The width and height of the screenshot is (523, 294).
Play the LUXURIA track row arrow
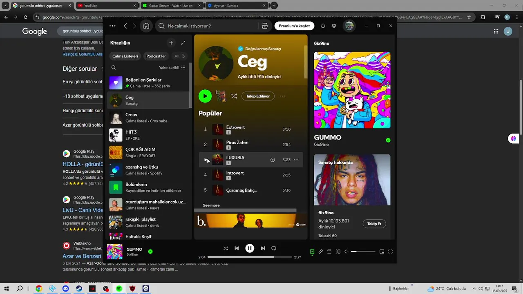206,160
